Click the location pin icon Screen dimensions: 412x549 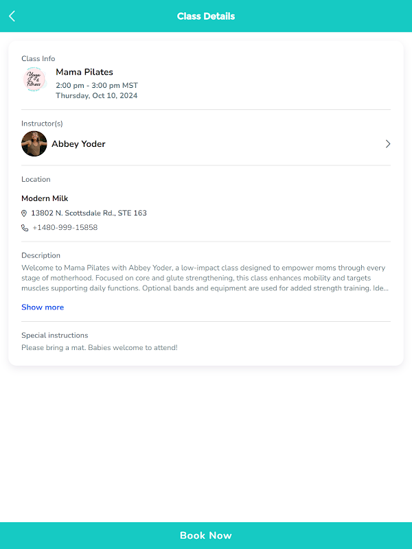(25, 213)
